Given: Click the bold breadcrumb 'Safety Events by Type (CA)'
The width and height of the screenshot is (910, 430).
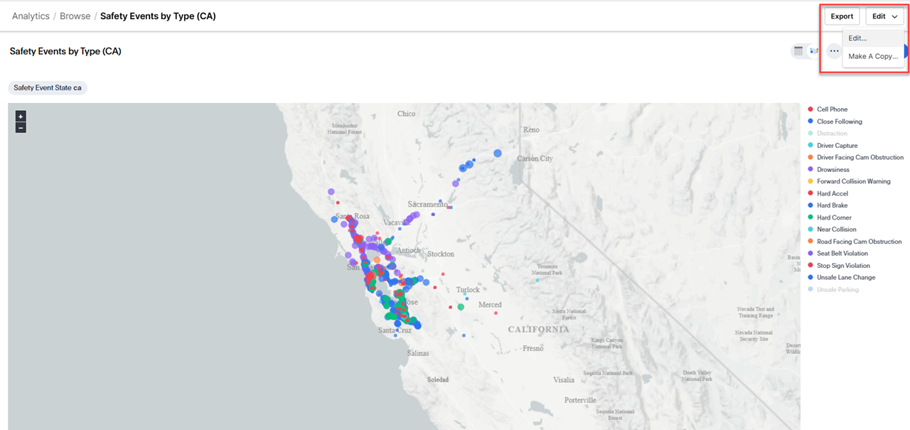Looking at the screenshot, I should (158, 16).
